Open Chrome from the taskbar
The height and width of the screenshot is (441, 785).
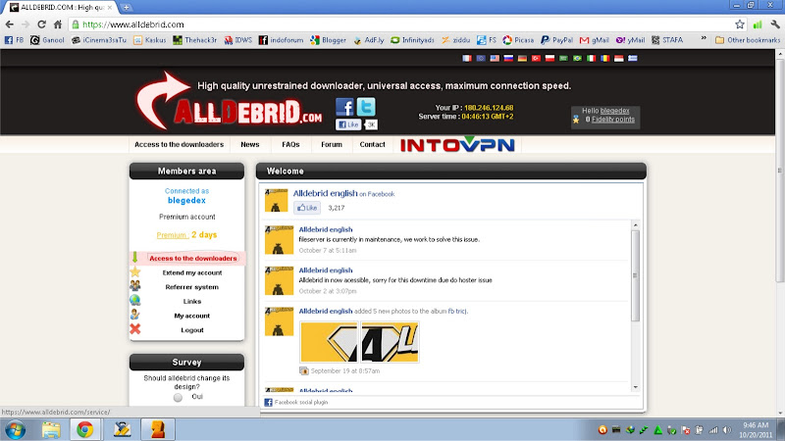[85, 429]
